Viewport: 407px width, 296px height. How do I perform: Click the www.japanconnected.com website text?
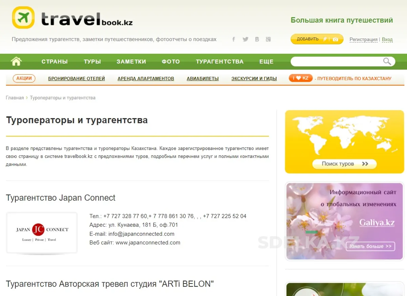(148, 243)
